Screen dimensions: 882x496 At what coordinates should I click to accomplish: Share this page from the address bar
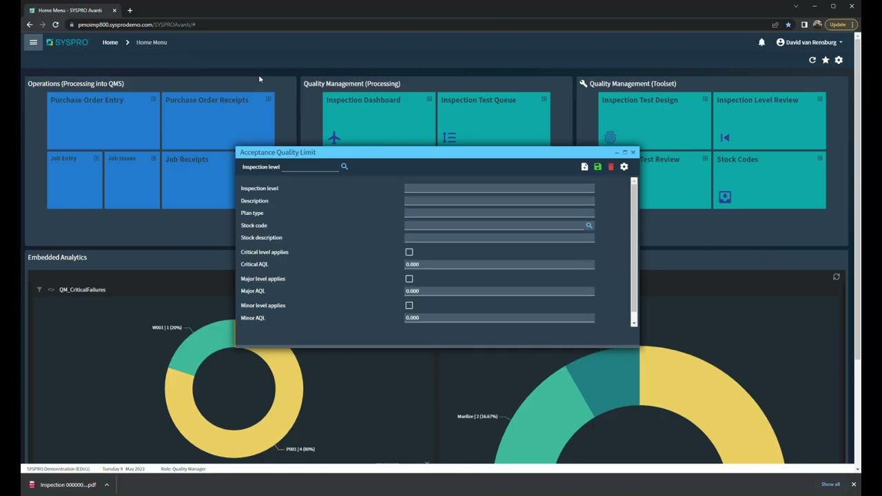click(x=775, y=25)
